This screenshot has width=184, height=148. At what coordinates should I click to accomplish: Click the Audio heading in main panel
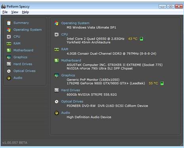pos(66,113)
